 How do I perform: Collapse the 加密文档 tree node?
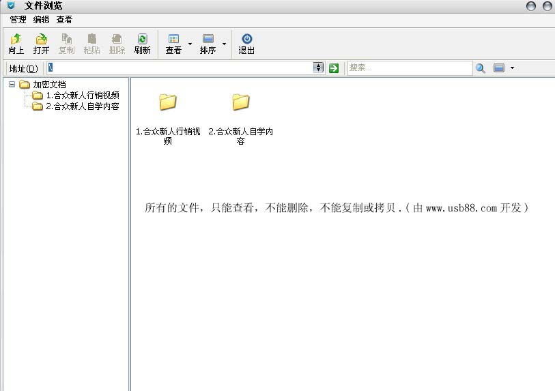pyautogui.click(x=12, y=85)
